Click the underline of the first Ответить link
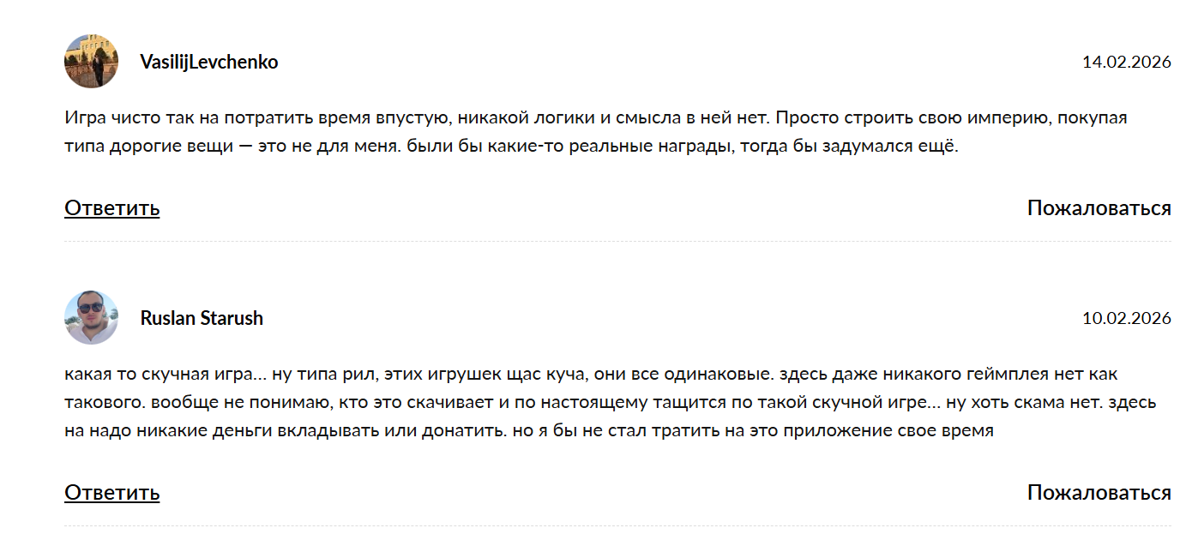This screenshot has width=1186, height=558. (x=111, y=217)
